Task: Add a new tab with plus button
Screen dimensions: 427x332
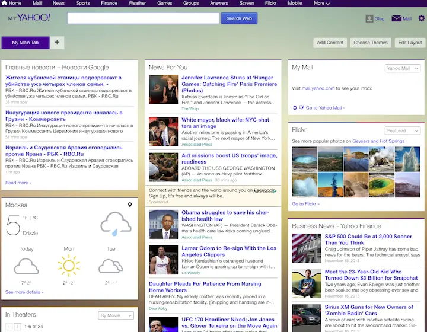Action: (57, 43)
